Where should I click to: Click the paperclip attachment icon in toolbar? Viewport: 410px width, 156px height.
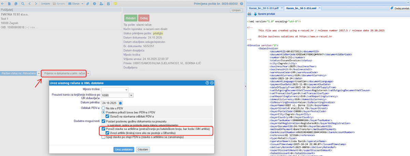click(88, 3)
